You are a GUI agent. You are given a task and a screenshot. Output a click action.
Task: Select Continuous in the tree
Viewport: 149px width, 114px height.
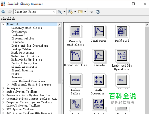point(19,31)
